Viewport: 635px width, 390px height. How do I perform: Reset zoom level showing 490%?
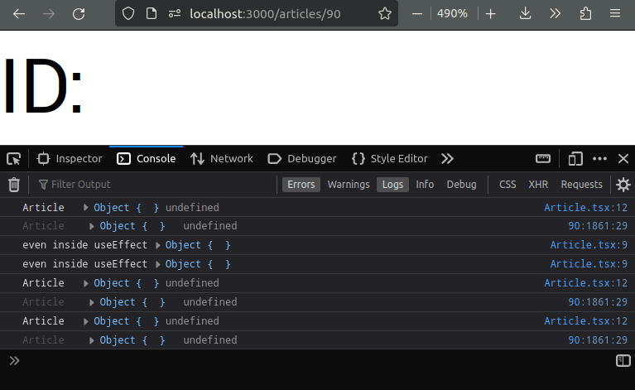coord(452,14)
